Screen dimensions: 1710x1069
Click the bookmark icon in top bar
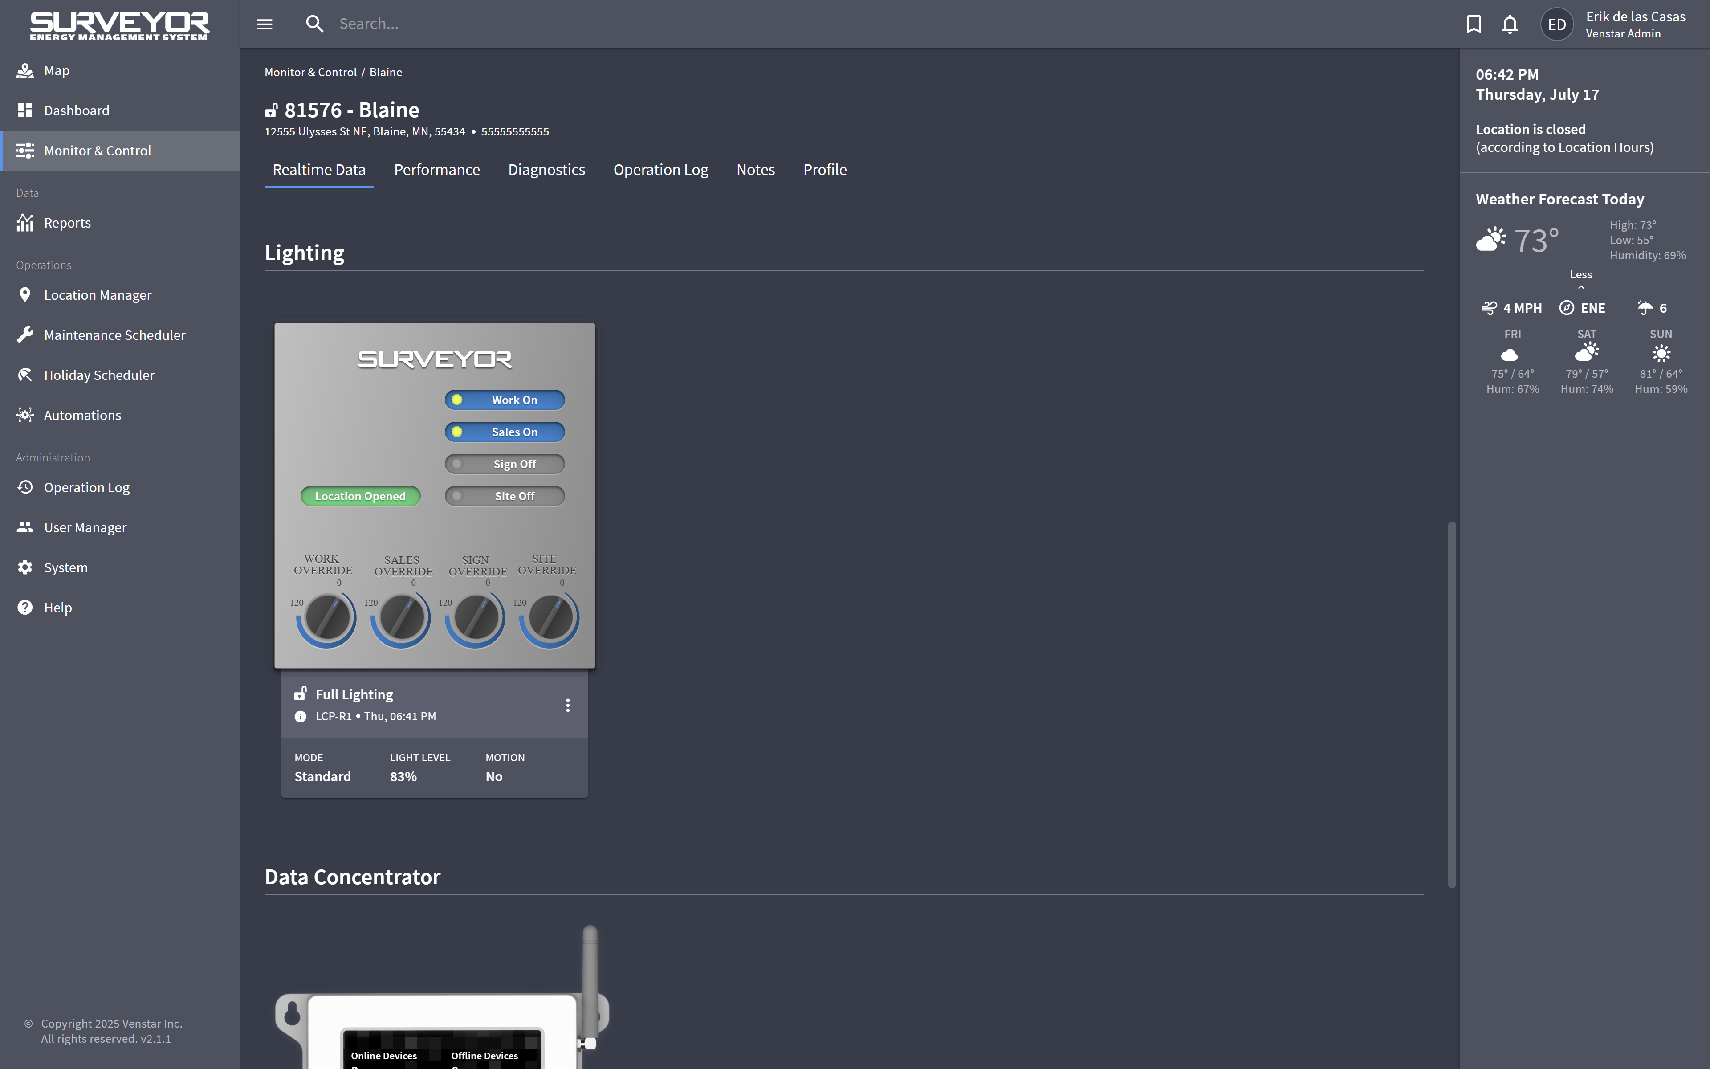(x=1473, y=24)
